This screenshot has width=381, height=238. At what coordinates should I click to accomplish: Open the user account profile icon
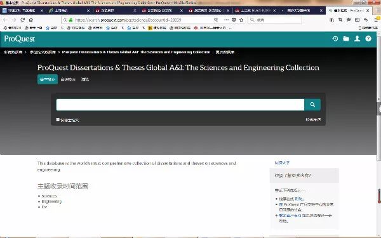[357, 39]
